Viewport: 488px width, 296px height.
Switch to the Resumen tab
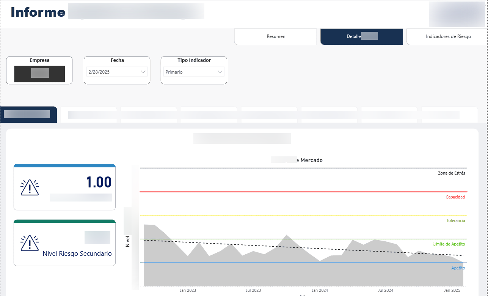pos(276,37)
